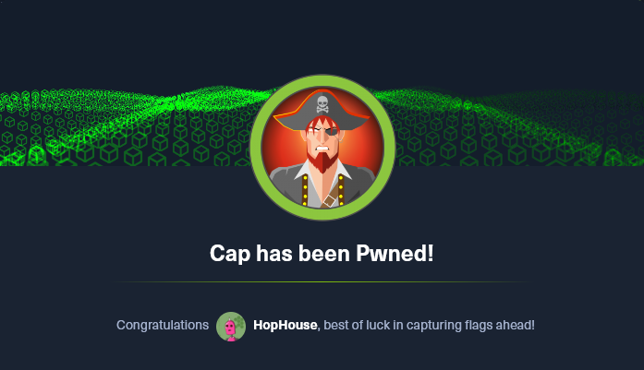Click the skull and crossbones on pirate hat
644x370 pixels.
322,104
